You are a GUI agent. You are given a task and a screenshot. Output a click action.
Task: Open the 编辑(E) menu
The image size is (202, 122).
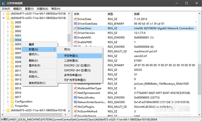tap(18, 9)
